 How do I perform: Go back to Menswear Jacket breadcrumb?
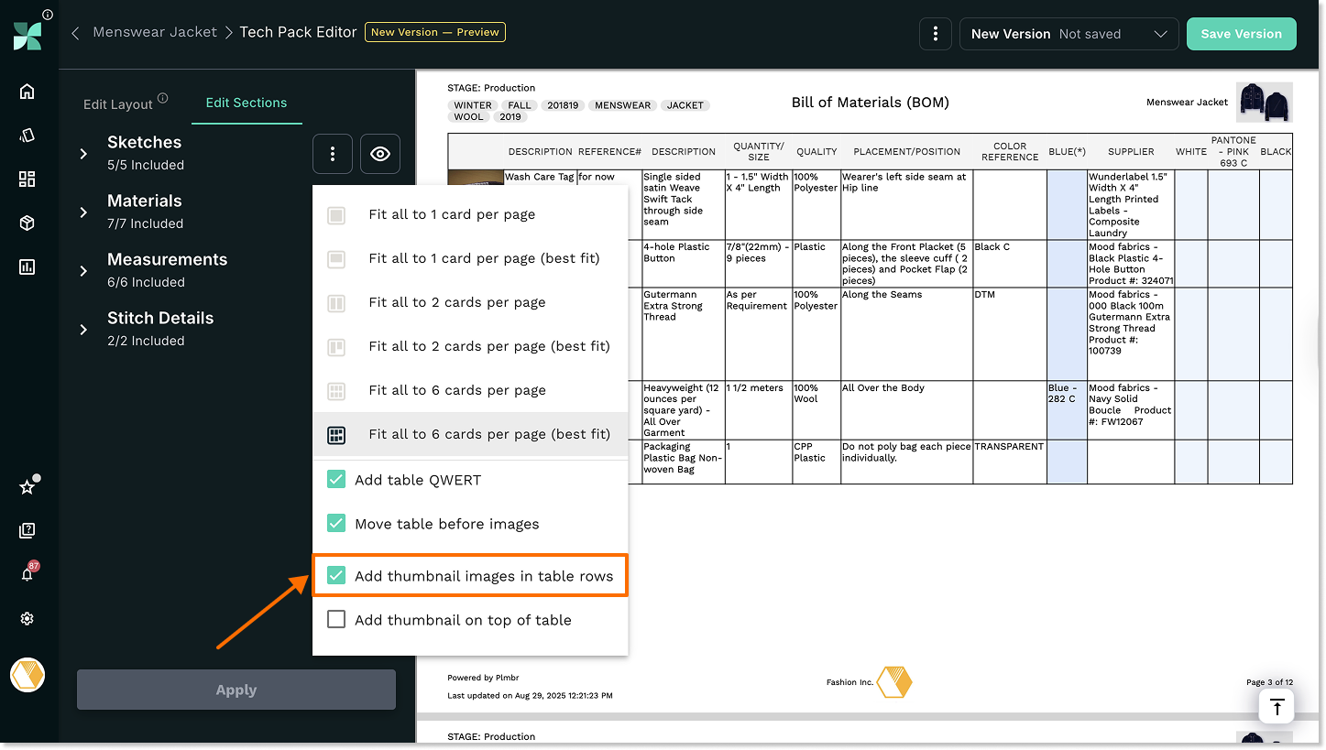(155, 32)
